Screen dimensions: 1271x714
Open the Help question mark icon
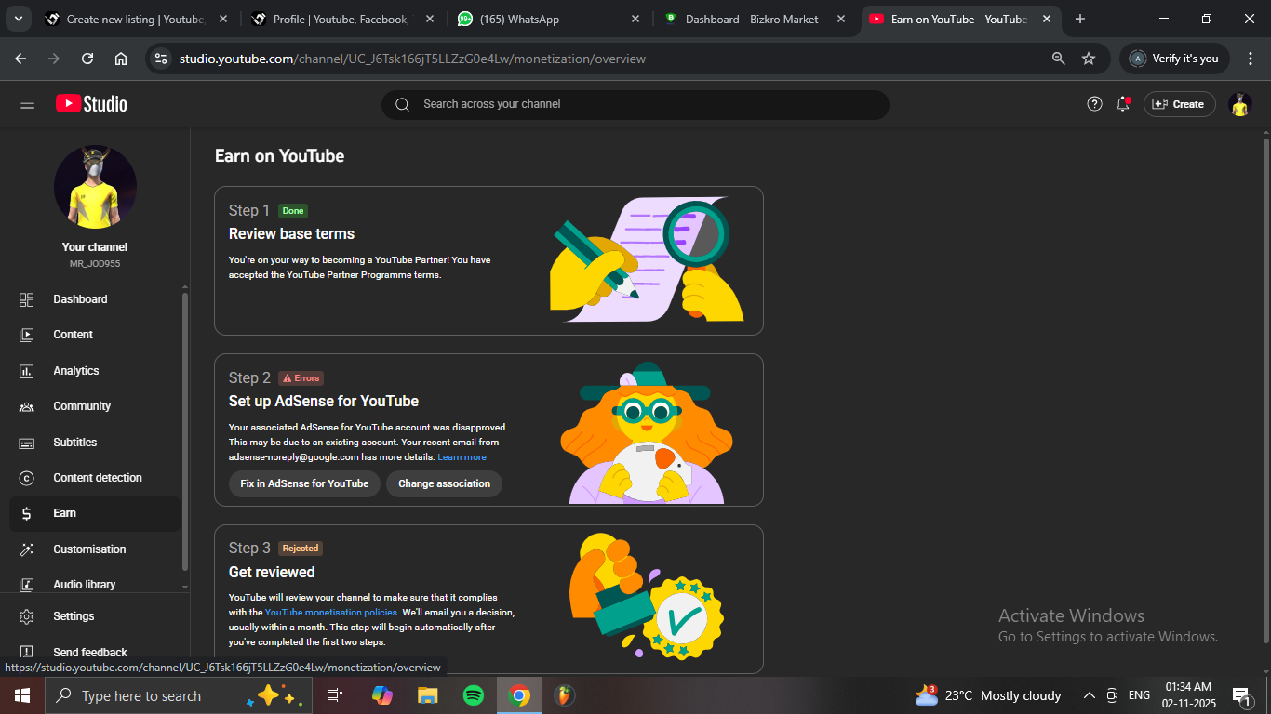[x=1094, y=104]
